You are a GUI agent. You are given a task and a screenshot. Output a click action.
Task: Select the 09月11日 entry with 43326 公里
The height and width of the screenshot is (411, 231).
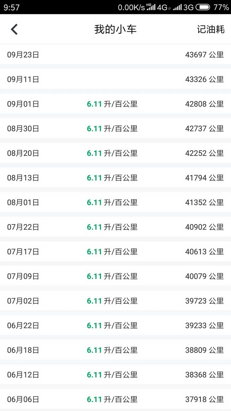point(115,79)
